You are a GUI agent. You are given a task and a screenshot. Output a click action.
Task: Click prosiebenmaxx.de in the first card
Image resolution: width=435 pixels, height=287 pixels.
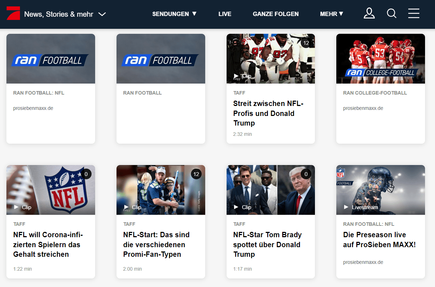click(33, 108)
